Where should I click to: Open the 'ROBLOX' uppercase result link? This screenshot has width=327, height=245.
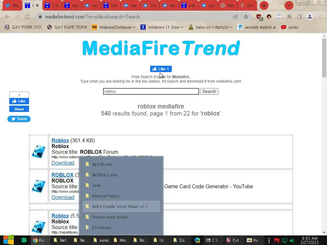coord(62,175)
